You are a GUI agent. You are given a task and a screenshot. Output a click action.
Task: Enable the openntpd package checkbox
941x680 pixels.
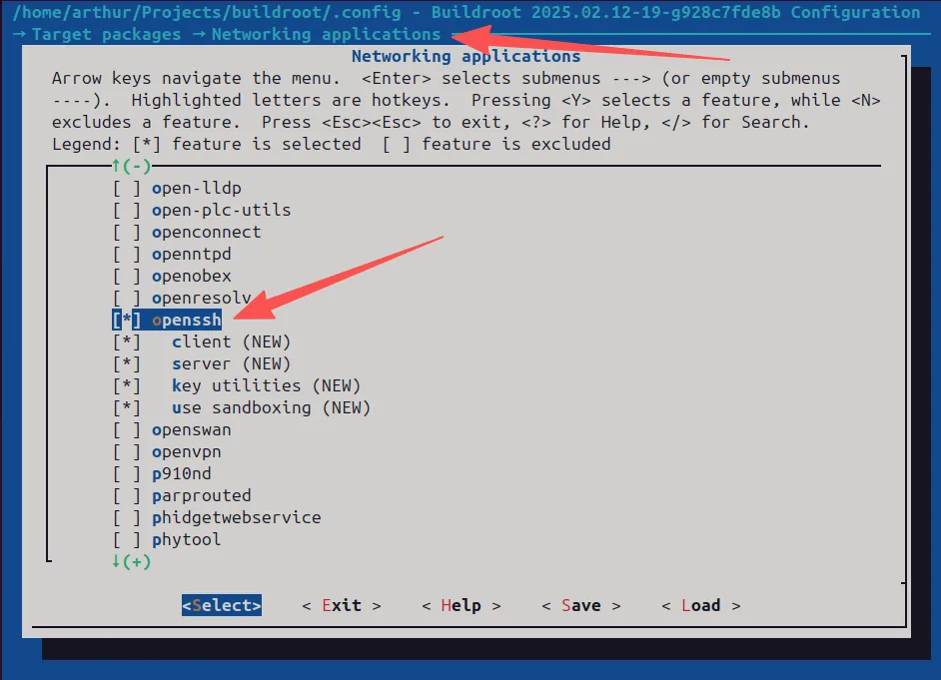tap(127, 255)
